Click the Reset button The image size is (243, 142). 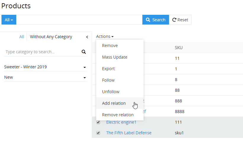(x=180, y=20)
